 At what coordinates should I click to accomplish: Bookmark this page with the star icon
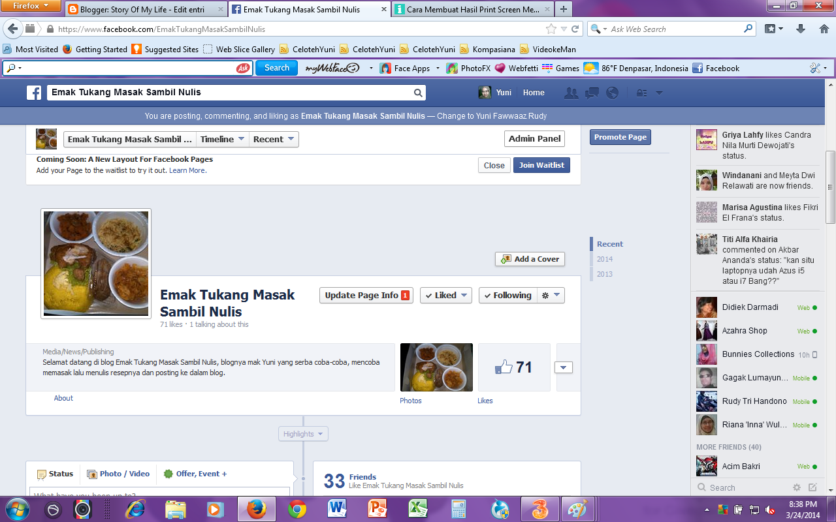[x=551, y=29]
